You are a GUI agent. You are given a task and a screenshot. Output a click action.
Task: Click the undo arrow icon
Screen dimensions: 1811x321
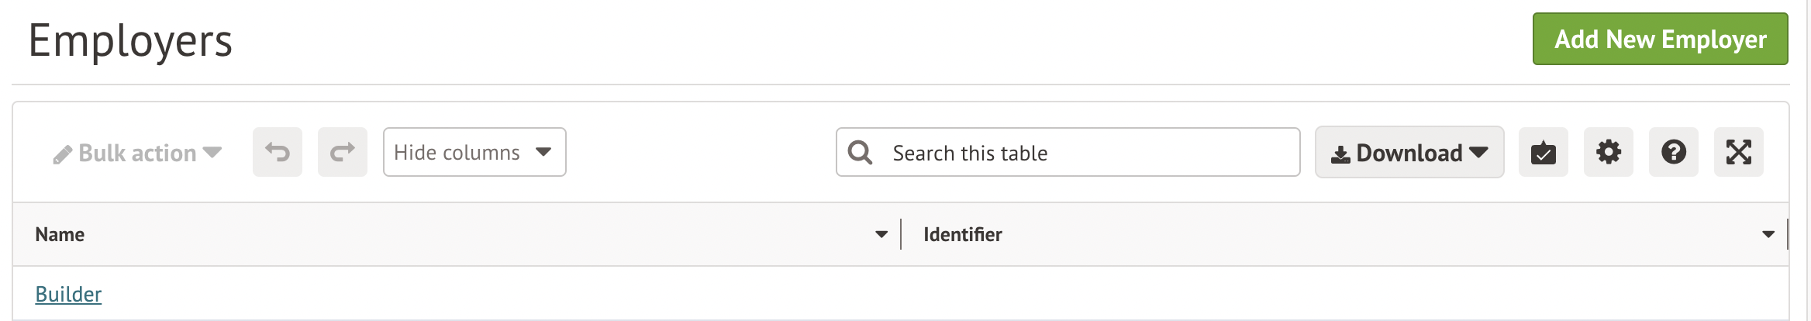pos(278,152)
